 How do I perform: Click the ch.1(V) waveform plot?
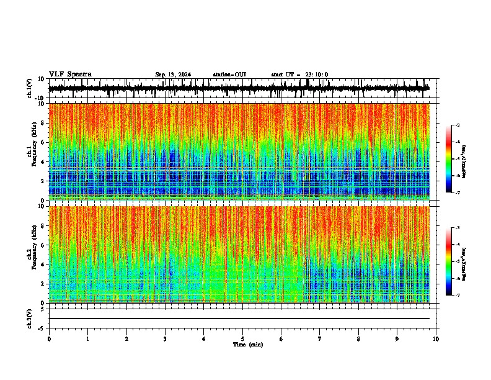pyautogui.click(x=242, y=88)
